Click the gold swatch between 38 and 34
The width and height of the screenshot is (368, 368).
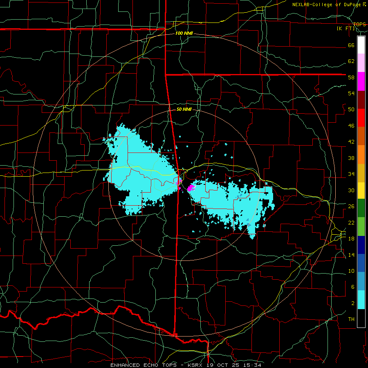[361, 173]
